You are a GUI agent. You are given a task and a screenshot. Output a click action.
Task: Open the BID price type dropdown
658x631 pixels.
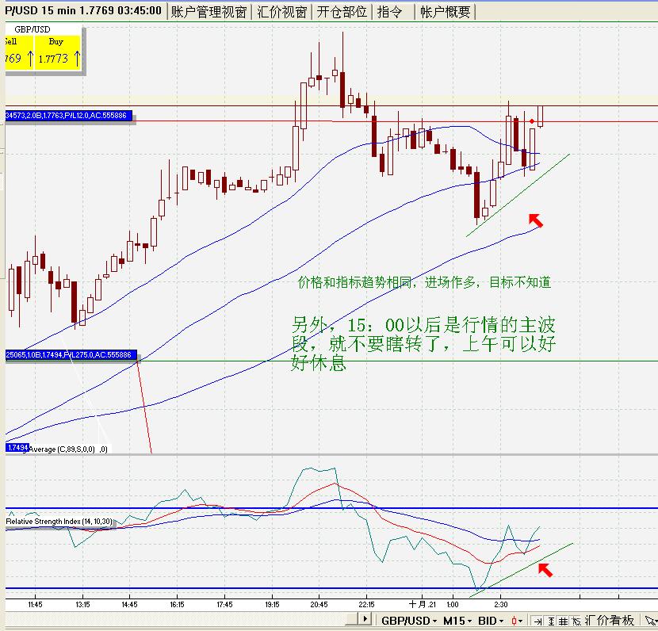point(491,621)
